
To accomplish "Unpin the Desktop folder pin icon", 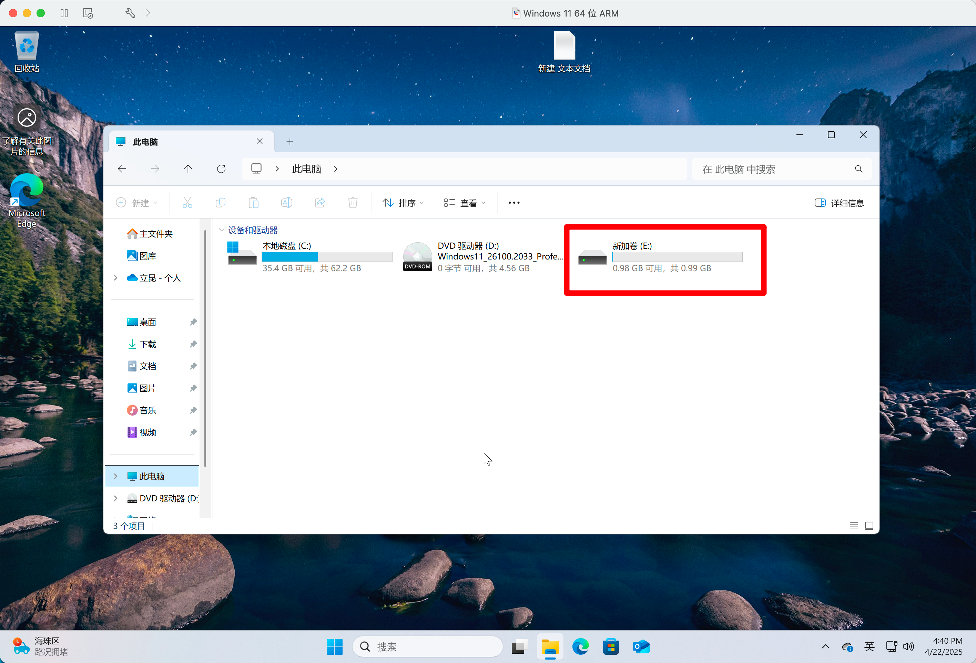I will point(193,322).
